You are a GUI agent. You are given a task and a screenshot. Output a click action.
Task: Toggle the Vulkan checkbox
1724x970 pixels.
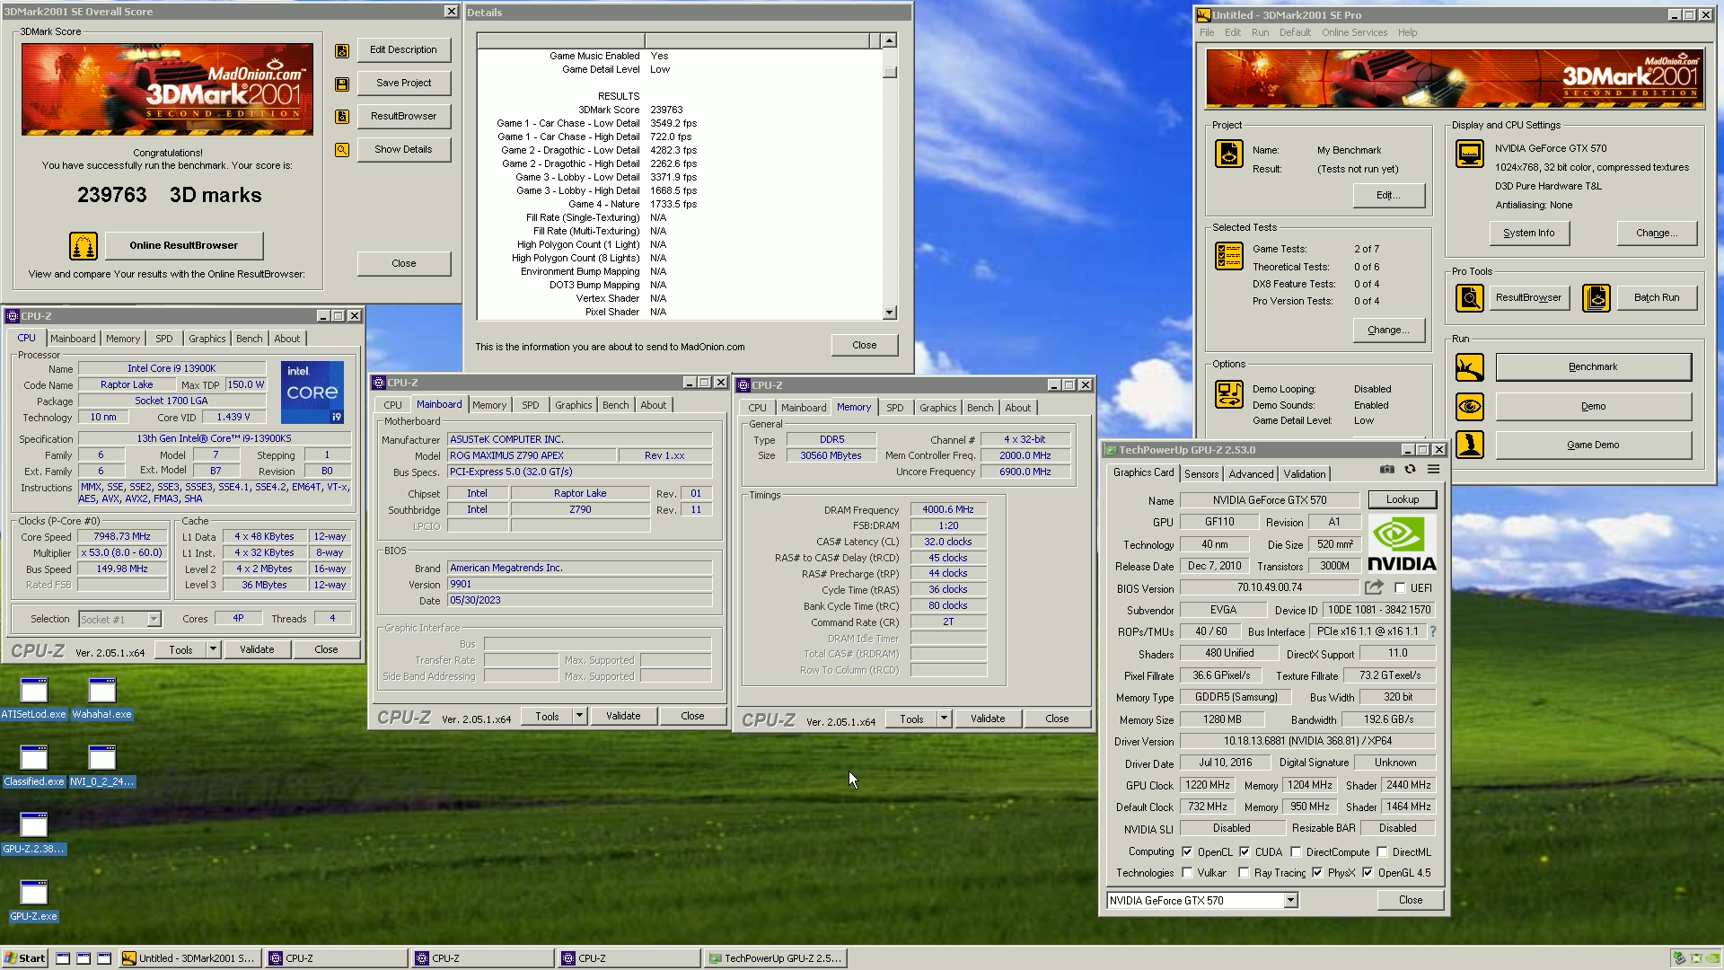pyautogui.click(x=1187, y=873)
